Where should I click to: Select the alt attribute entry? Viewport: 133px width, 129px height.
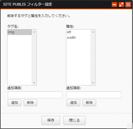[78, 32]
